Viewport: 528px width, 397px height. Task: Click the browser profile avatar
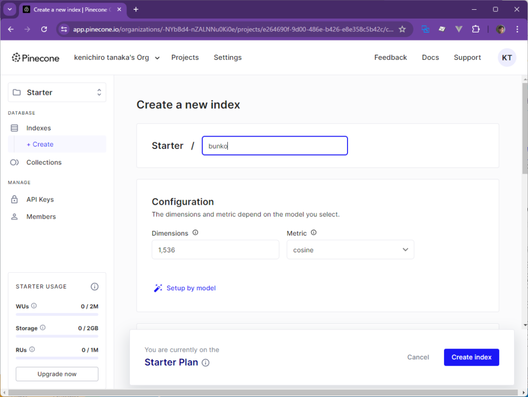pyautogui.click(x=500, y=29)
